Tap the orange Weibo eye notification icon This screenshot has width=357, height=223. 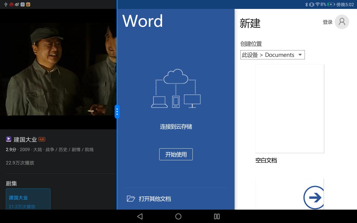(x=28, y=4)
